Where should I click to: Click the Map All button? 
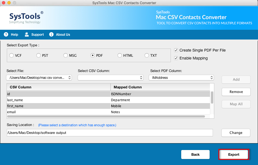[236, 104]
